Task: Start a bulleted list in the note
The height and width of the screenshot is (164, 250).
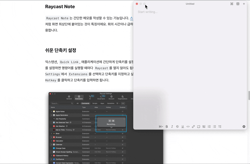Action: coord(215,127)
